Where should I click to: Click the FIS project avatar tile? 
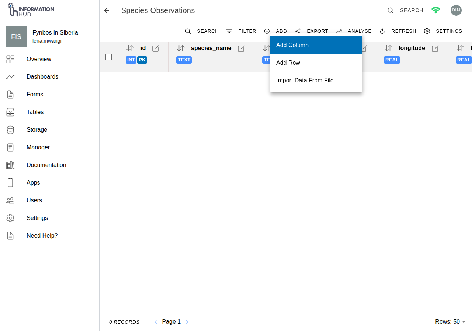[x=16, y=37]
